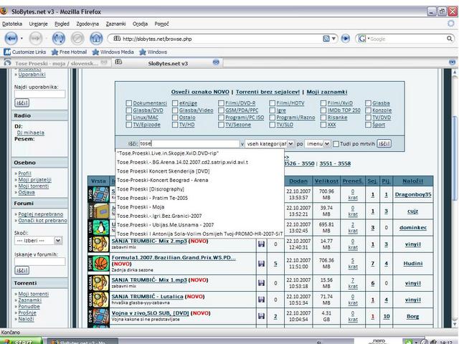The height and width of the screenshot is (344, 459).
Task: Open the Windows Media bookmark
Action: pyautogui.click(x=113, y=52)
